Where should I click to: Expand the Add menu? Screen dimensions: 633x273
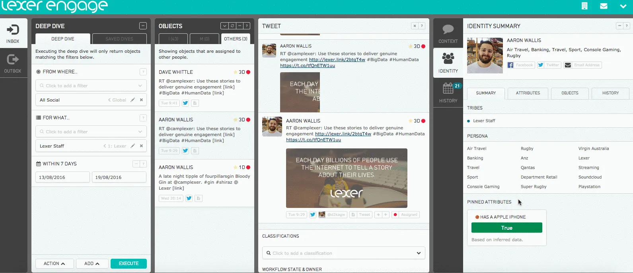click(92, 263)
